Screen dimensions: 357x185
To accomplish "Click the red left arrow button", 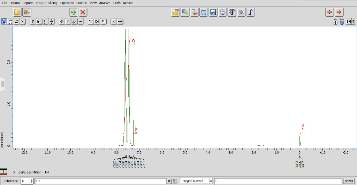I will tap(330, 12).
